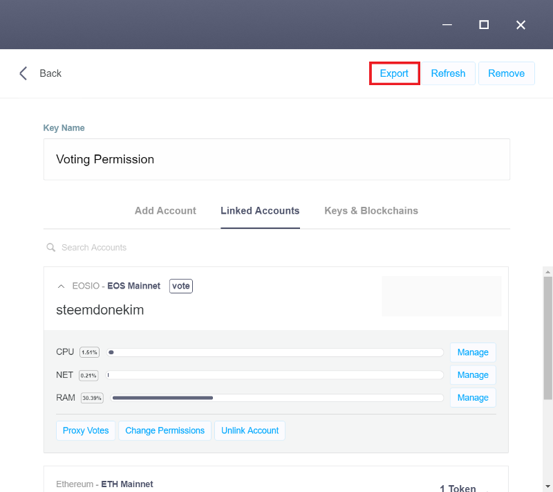Maximize the window

tap(484, 25)
